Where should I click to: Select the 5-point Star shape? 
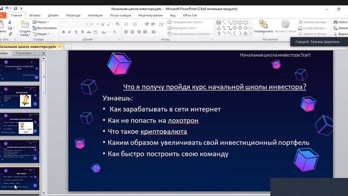[245, 34]
